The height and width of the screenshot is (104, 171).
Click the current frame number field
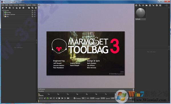click(41, 98)
